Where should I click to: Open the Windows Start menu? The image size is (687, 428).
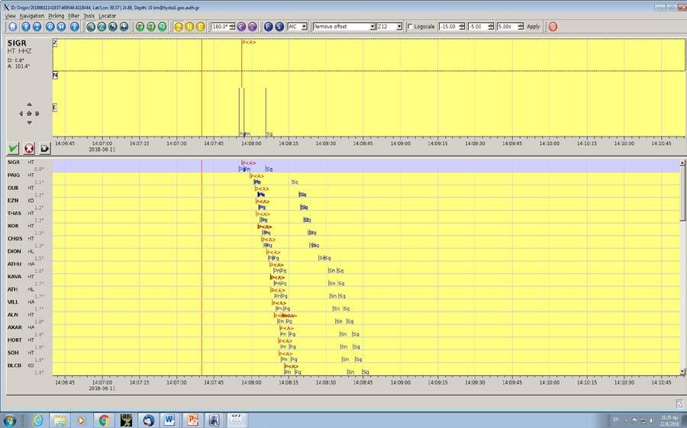[9, 420]
